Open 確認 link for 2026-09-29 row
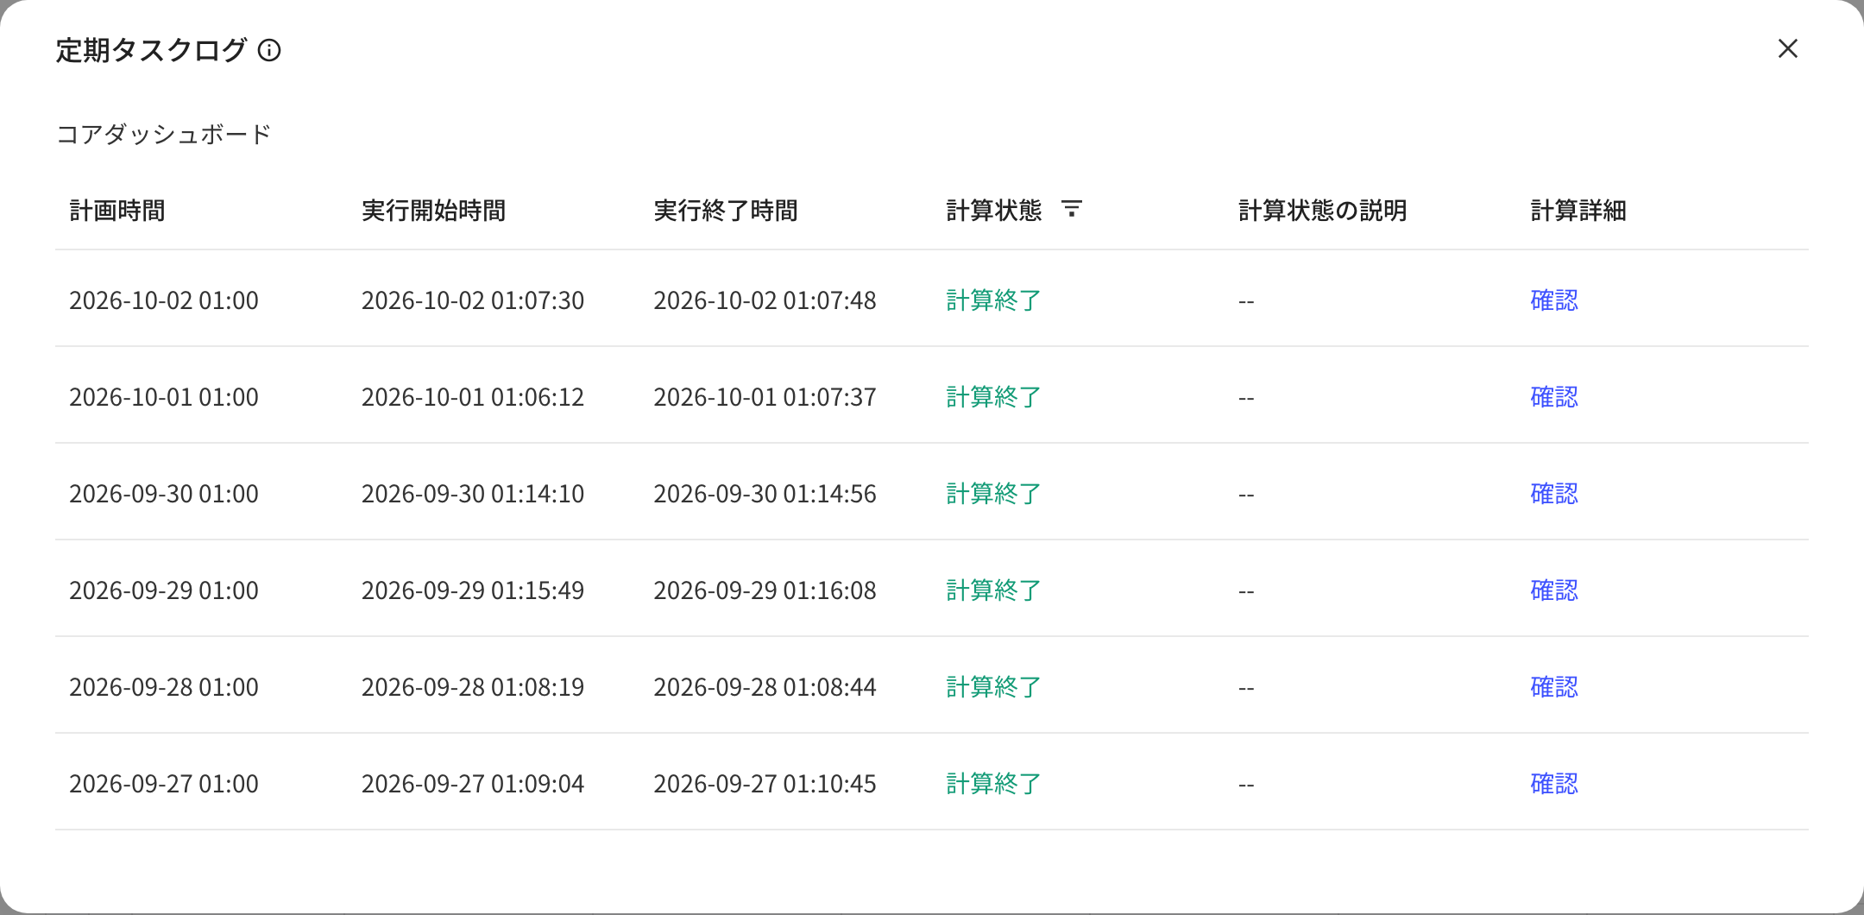 pyautogui.click(x=1554, y=590)
